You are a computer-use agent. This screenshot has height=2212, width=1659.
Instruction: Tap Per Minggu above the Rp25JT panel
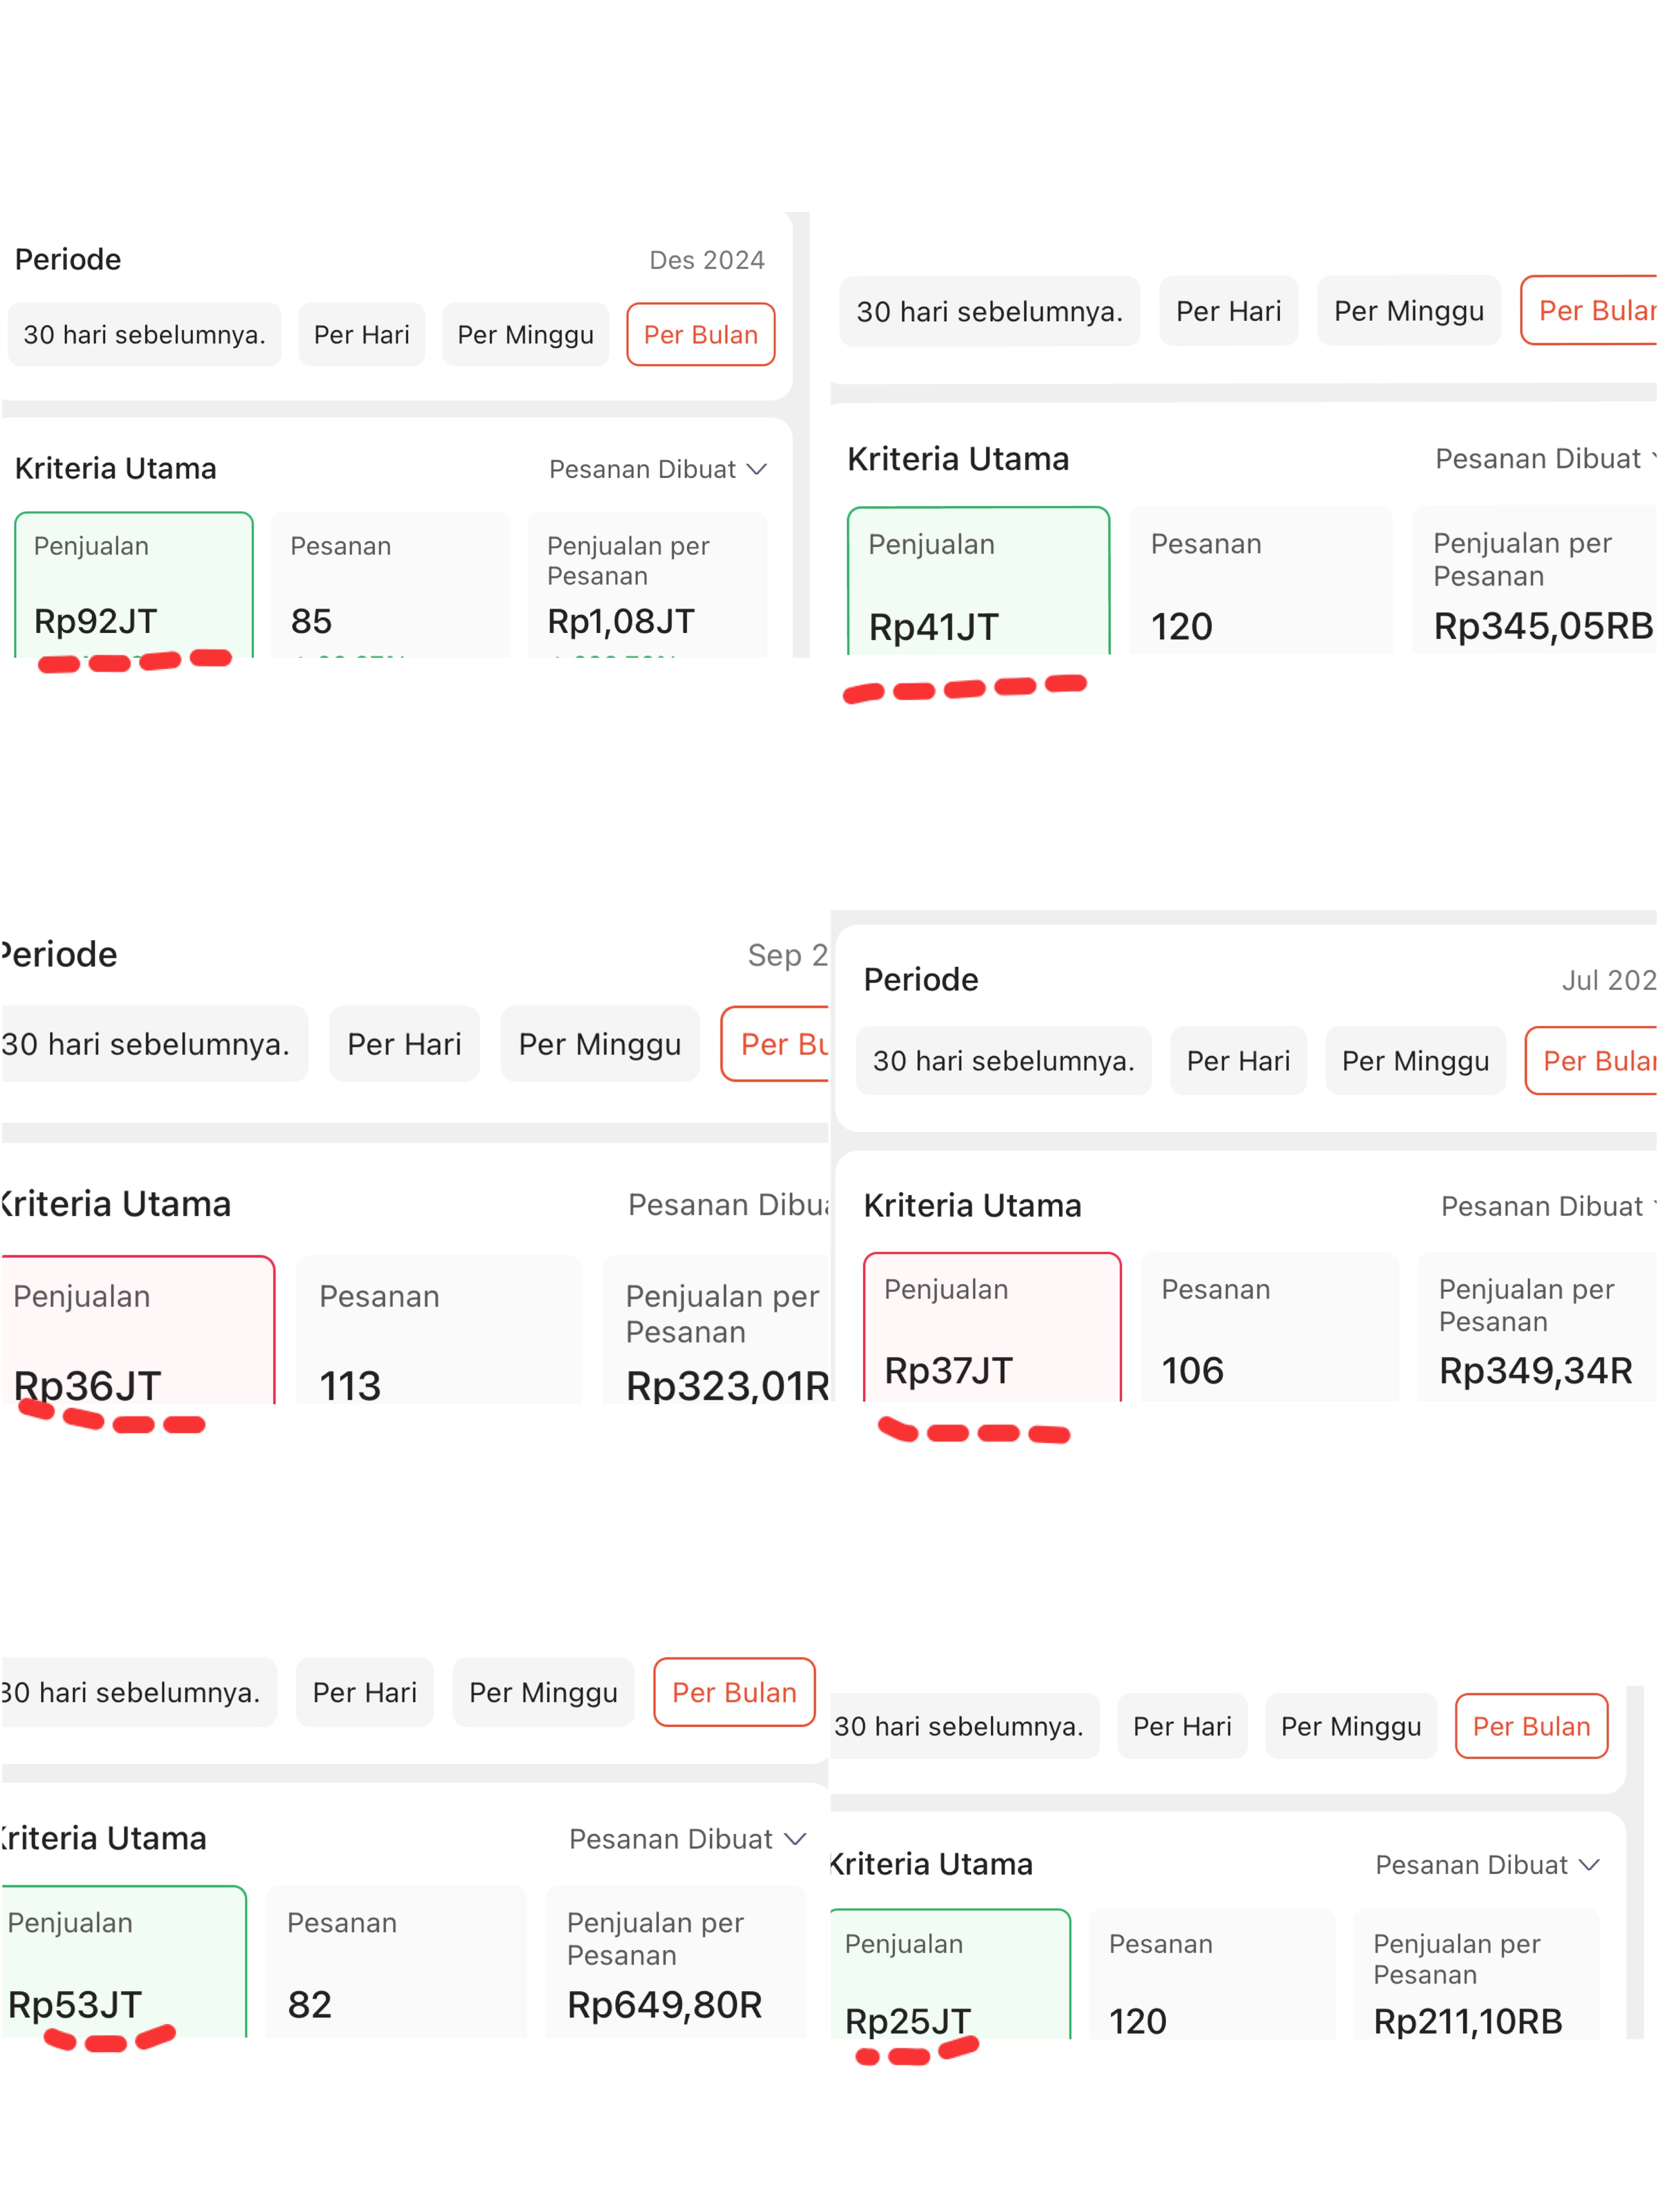coord(1350,1726)
